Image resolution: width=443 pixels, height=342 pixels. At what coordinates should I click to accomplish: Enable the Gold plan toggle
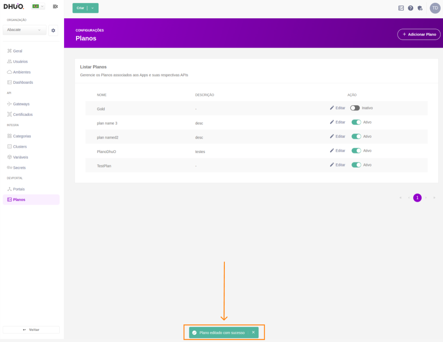pos(355,108)
